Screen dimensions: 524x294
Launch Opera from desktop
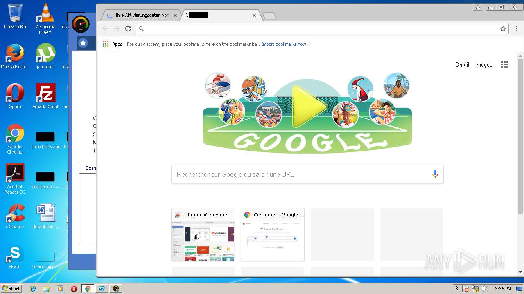(15, 97)
